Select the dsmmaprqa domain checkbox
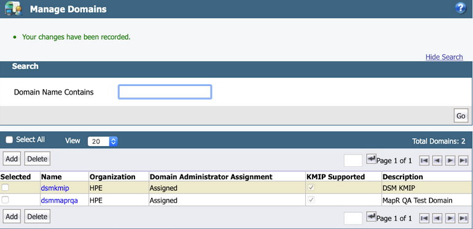 6,200
